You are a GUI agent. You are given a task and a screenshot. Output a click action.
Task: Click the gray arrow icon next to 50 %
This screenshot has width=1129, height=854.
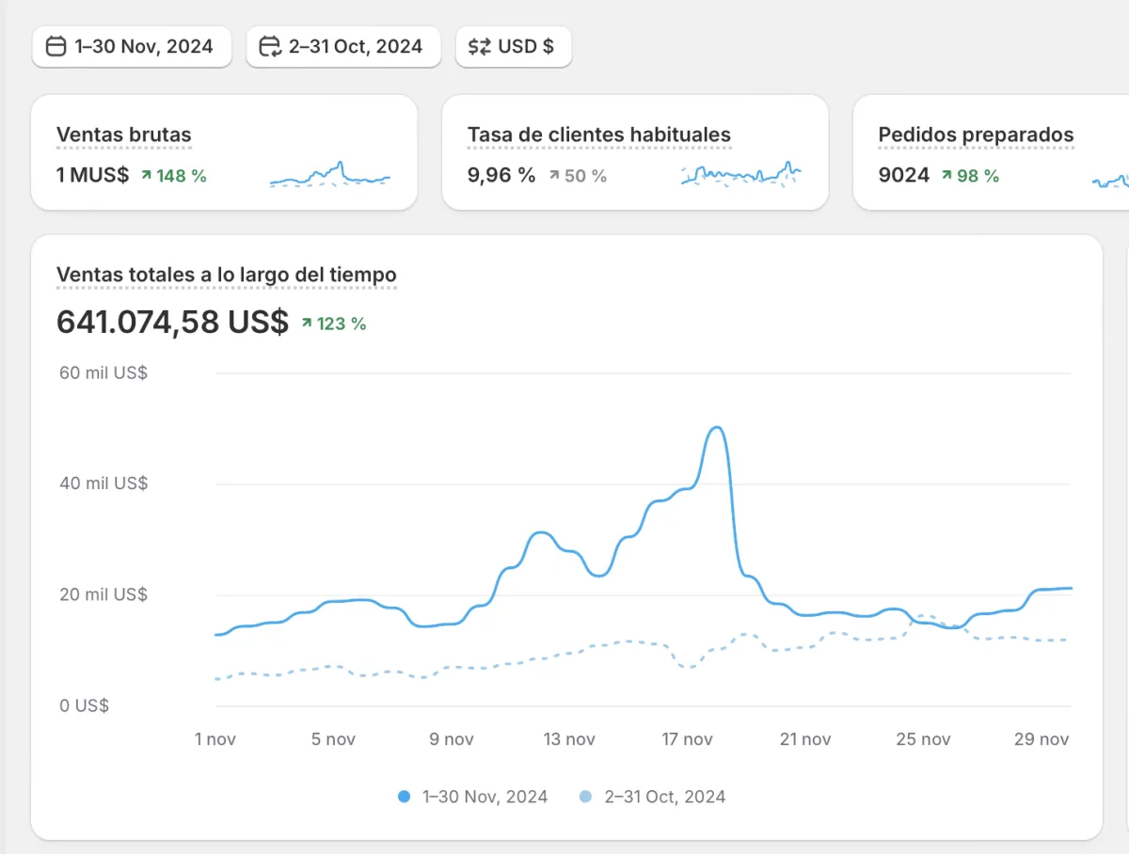tap(554, 175)
